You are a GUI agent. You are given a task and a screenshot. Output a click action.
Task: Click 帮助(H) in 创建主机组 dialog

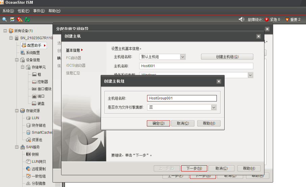pos(209,123)
